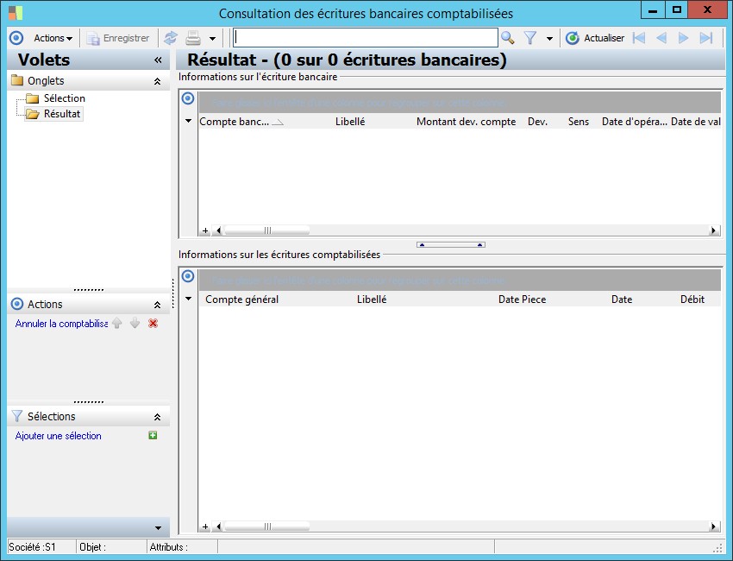The width and height of the screenshot is (733, 561).
Task: Click the Société :S1 status bar field
Action: 41,547
